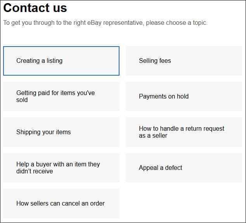This screenshot has width=246, height=223.
Task: Get help with held payments
Action: click(184, 97)
